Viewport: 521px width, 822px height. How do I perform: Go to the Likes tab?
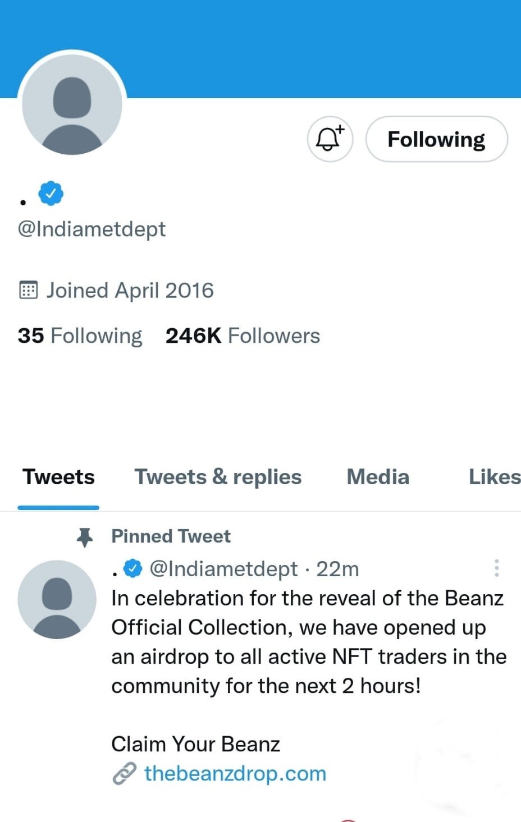494,477
